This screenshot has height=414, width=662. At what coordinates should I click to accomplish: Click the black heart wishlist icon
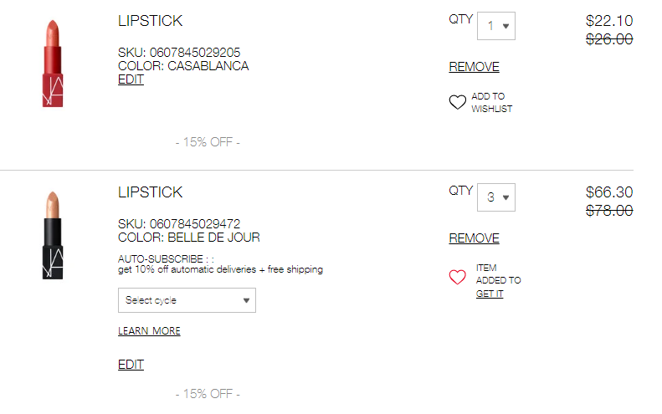[x=457, y=103]
